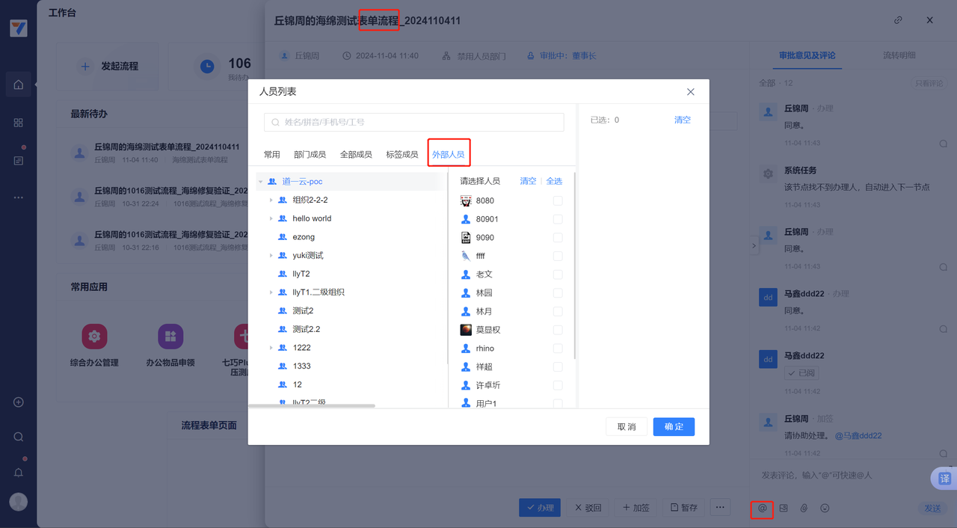Open the notification bell in sidebar
The width and height of the screenshot is (957, 528).
coord(19,472)
